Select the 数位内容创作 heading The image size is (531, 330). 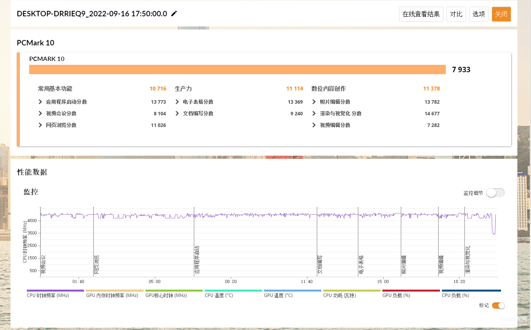329,89
